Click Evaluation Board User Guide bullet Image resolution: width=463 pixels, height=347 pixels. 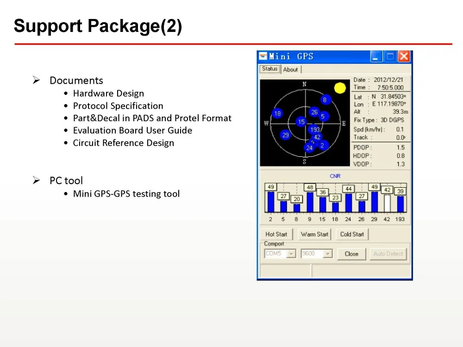pos(132,130)
